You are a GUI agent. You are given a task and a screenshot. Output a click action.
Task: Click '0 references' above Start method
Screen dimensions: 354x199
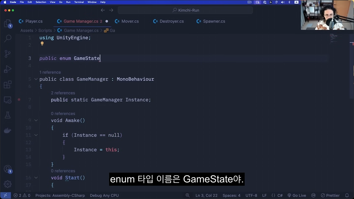click(63, 171)
